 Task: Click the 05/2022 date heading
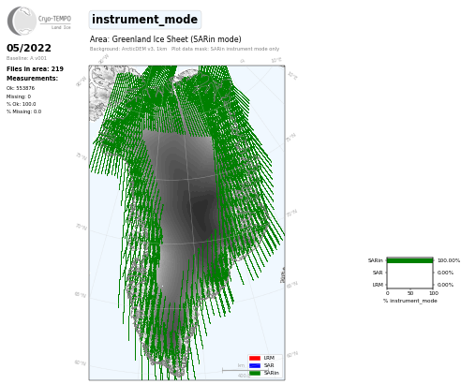pos(29,48)
